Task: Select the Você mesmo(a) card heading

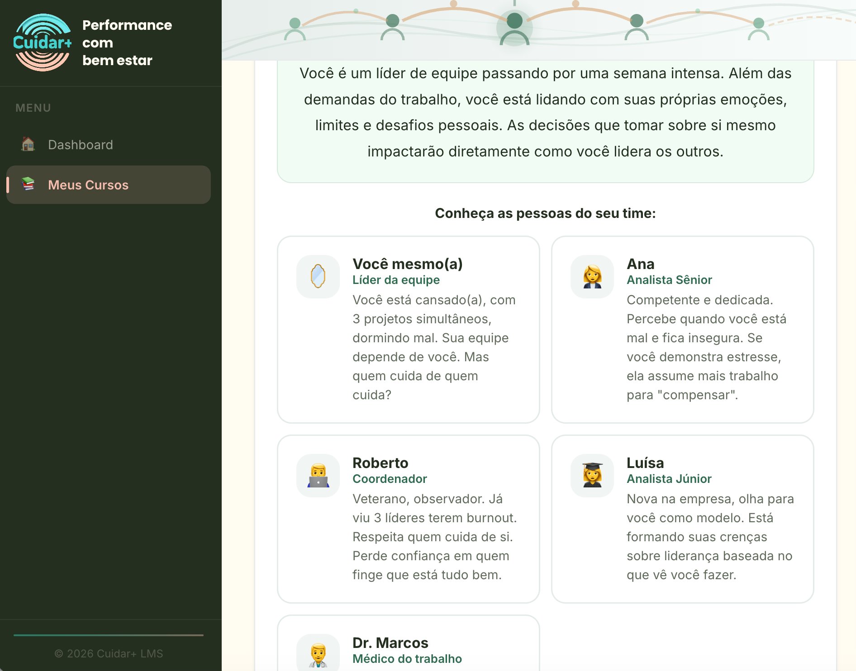Action: point(407,264)
